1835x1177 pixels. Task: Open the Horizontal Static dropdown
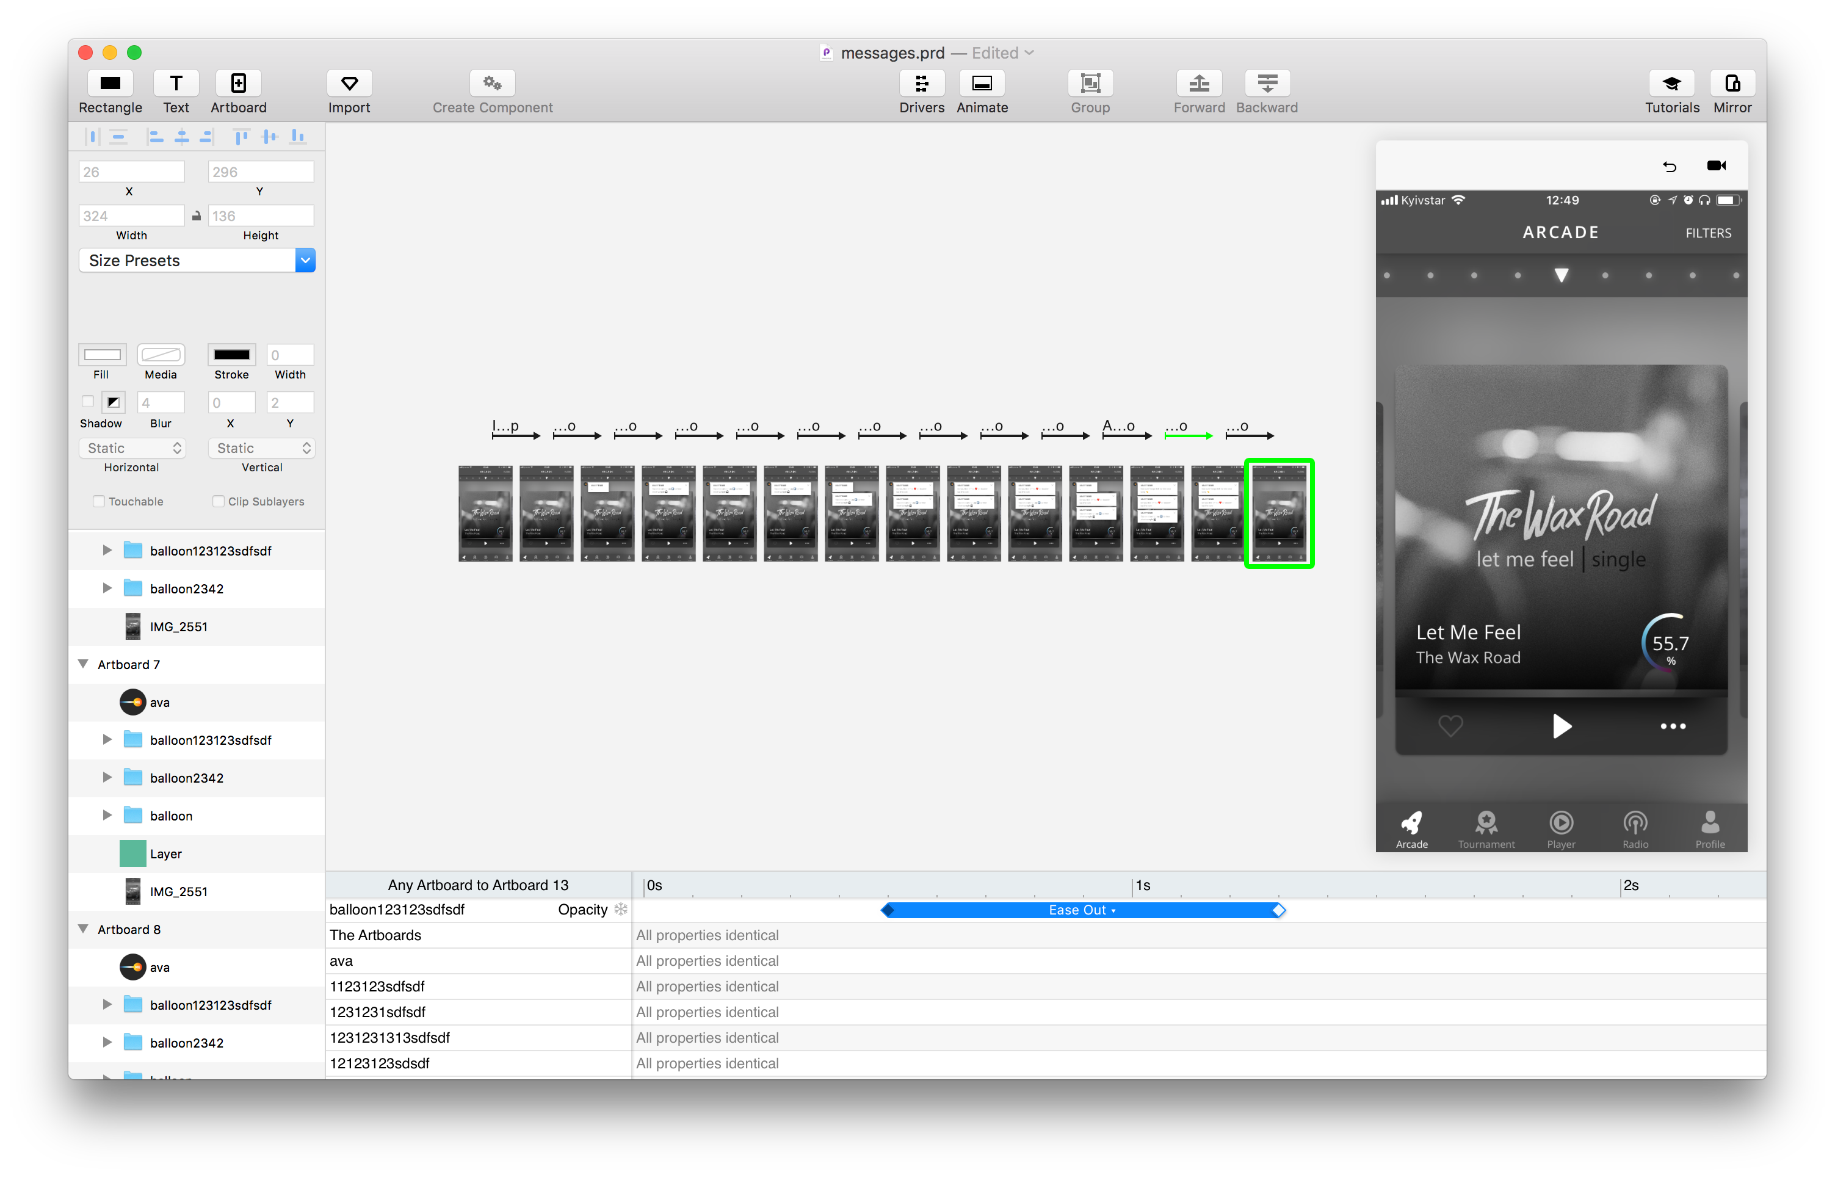[131, 448]
